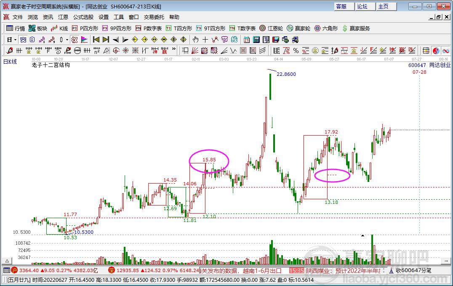Image resolution: width=453 pixels, height=286 pixels.
Task: Open the 9P四方形 tool
Action: pyautogui.click(x=117, y=28)
